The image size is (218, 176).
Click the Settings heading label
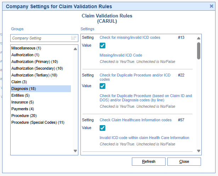87,29
